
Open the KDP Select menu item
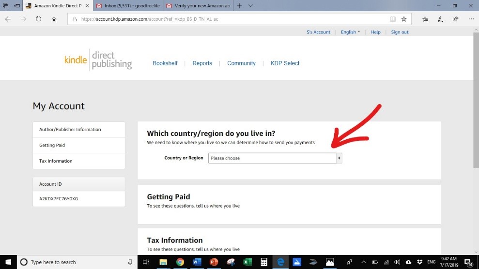285,63
